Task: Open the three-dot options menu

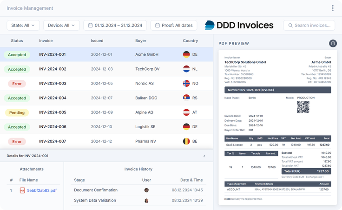Action: click(332, 8)
